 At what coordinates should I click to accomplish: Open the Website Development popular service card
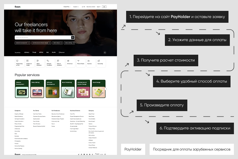22,89
